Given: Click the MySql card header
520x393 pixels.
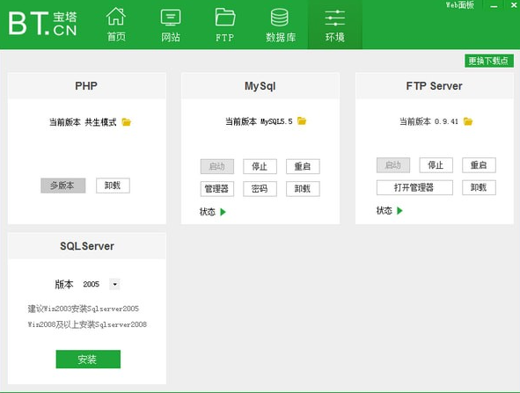Looking at the screenshot, I should 260,86.
